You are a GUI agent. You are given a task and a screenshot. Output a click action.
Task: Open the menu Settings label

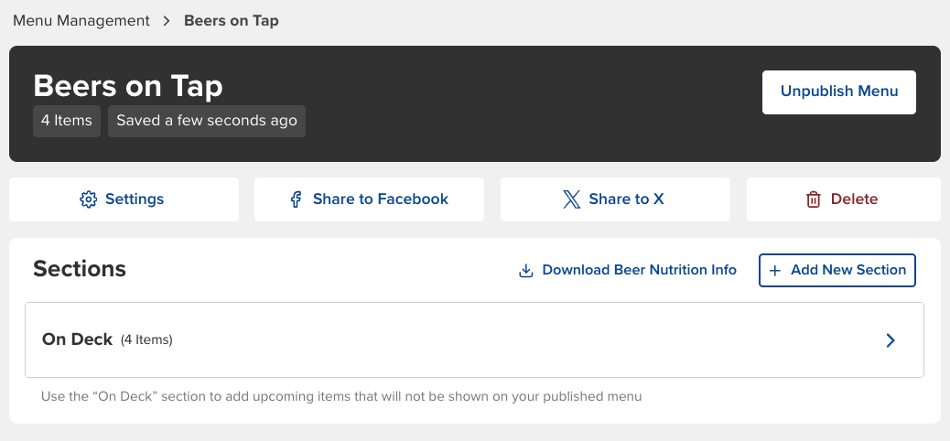[135, 199]
